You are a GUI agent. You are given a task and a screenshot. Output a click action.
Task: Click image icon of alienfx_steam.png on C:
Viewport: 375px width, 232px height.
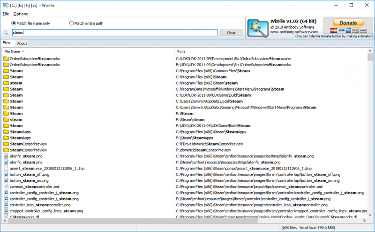pyautogui.click(x=6, y=156)
